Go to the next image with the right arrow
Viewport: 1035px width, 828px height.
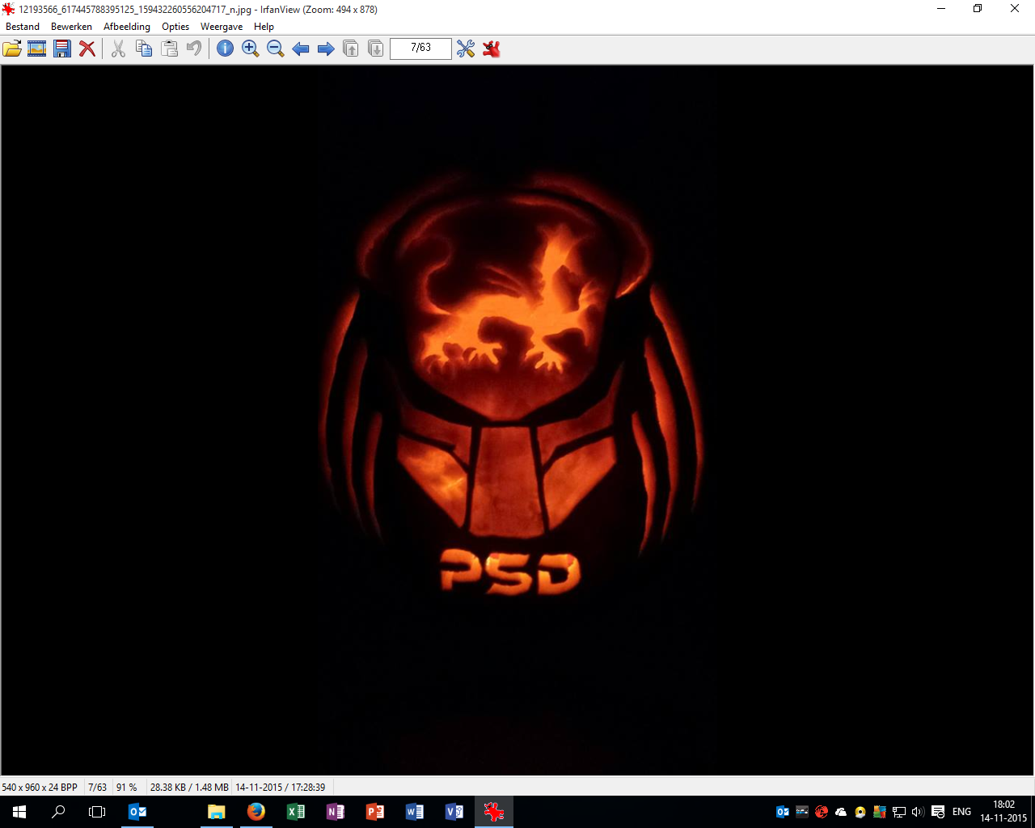(325, 49)
